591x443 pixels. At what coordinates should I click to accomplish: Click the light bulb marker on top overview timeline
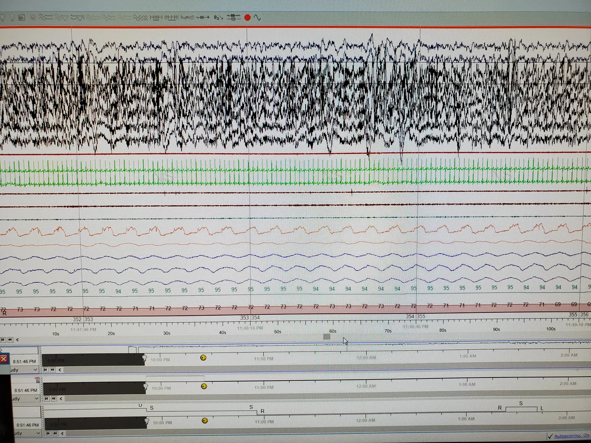[x=145, y=358]
